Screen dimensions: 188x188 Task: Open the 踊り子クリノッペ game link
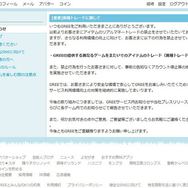pyautogui.click(x=36, y=163)
